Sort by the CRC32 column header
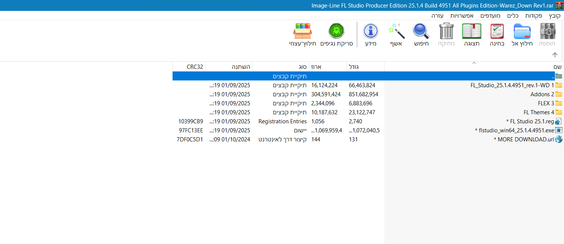The image size is (564, 244). click(x=195, y=67)
